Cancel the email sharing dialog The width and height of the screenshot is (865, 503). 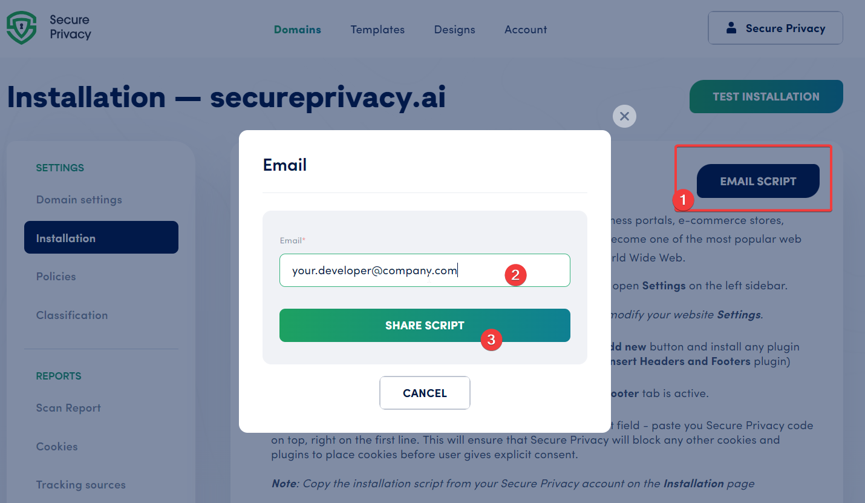(x=425, y=393)
